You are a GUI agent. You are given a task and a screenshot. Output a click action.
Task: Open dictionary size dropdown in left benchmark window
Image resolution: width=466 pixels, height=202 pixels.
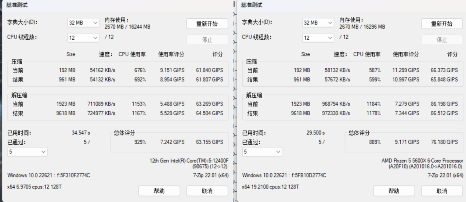coord(83,23)
